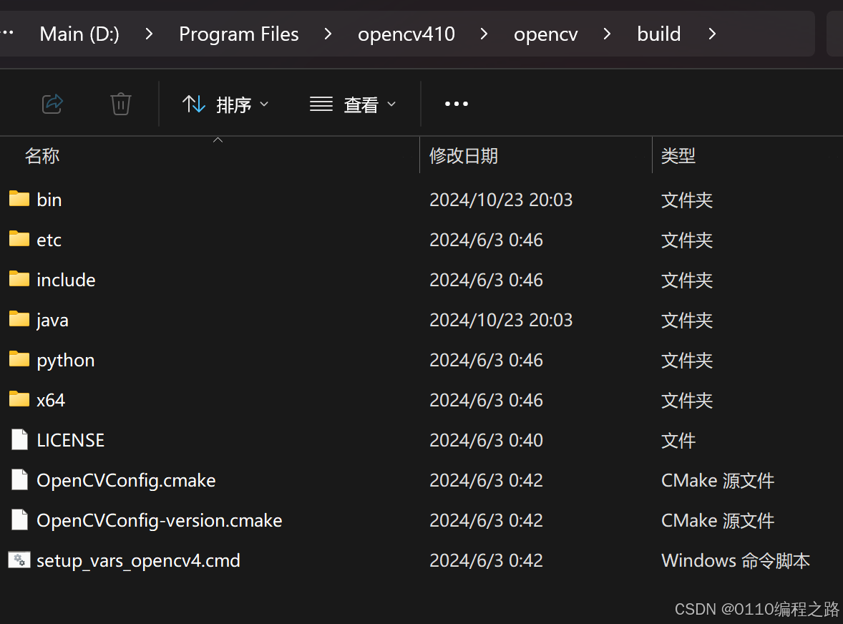This screenshot has width=843, height=624.
Task: Open breadcrumb chevron after build
Action: point(713,34)
